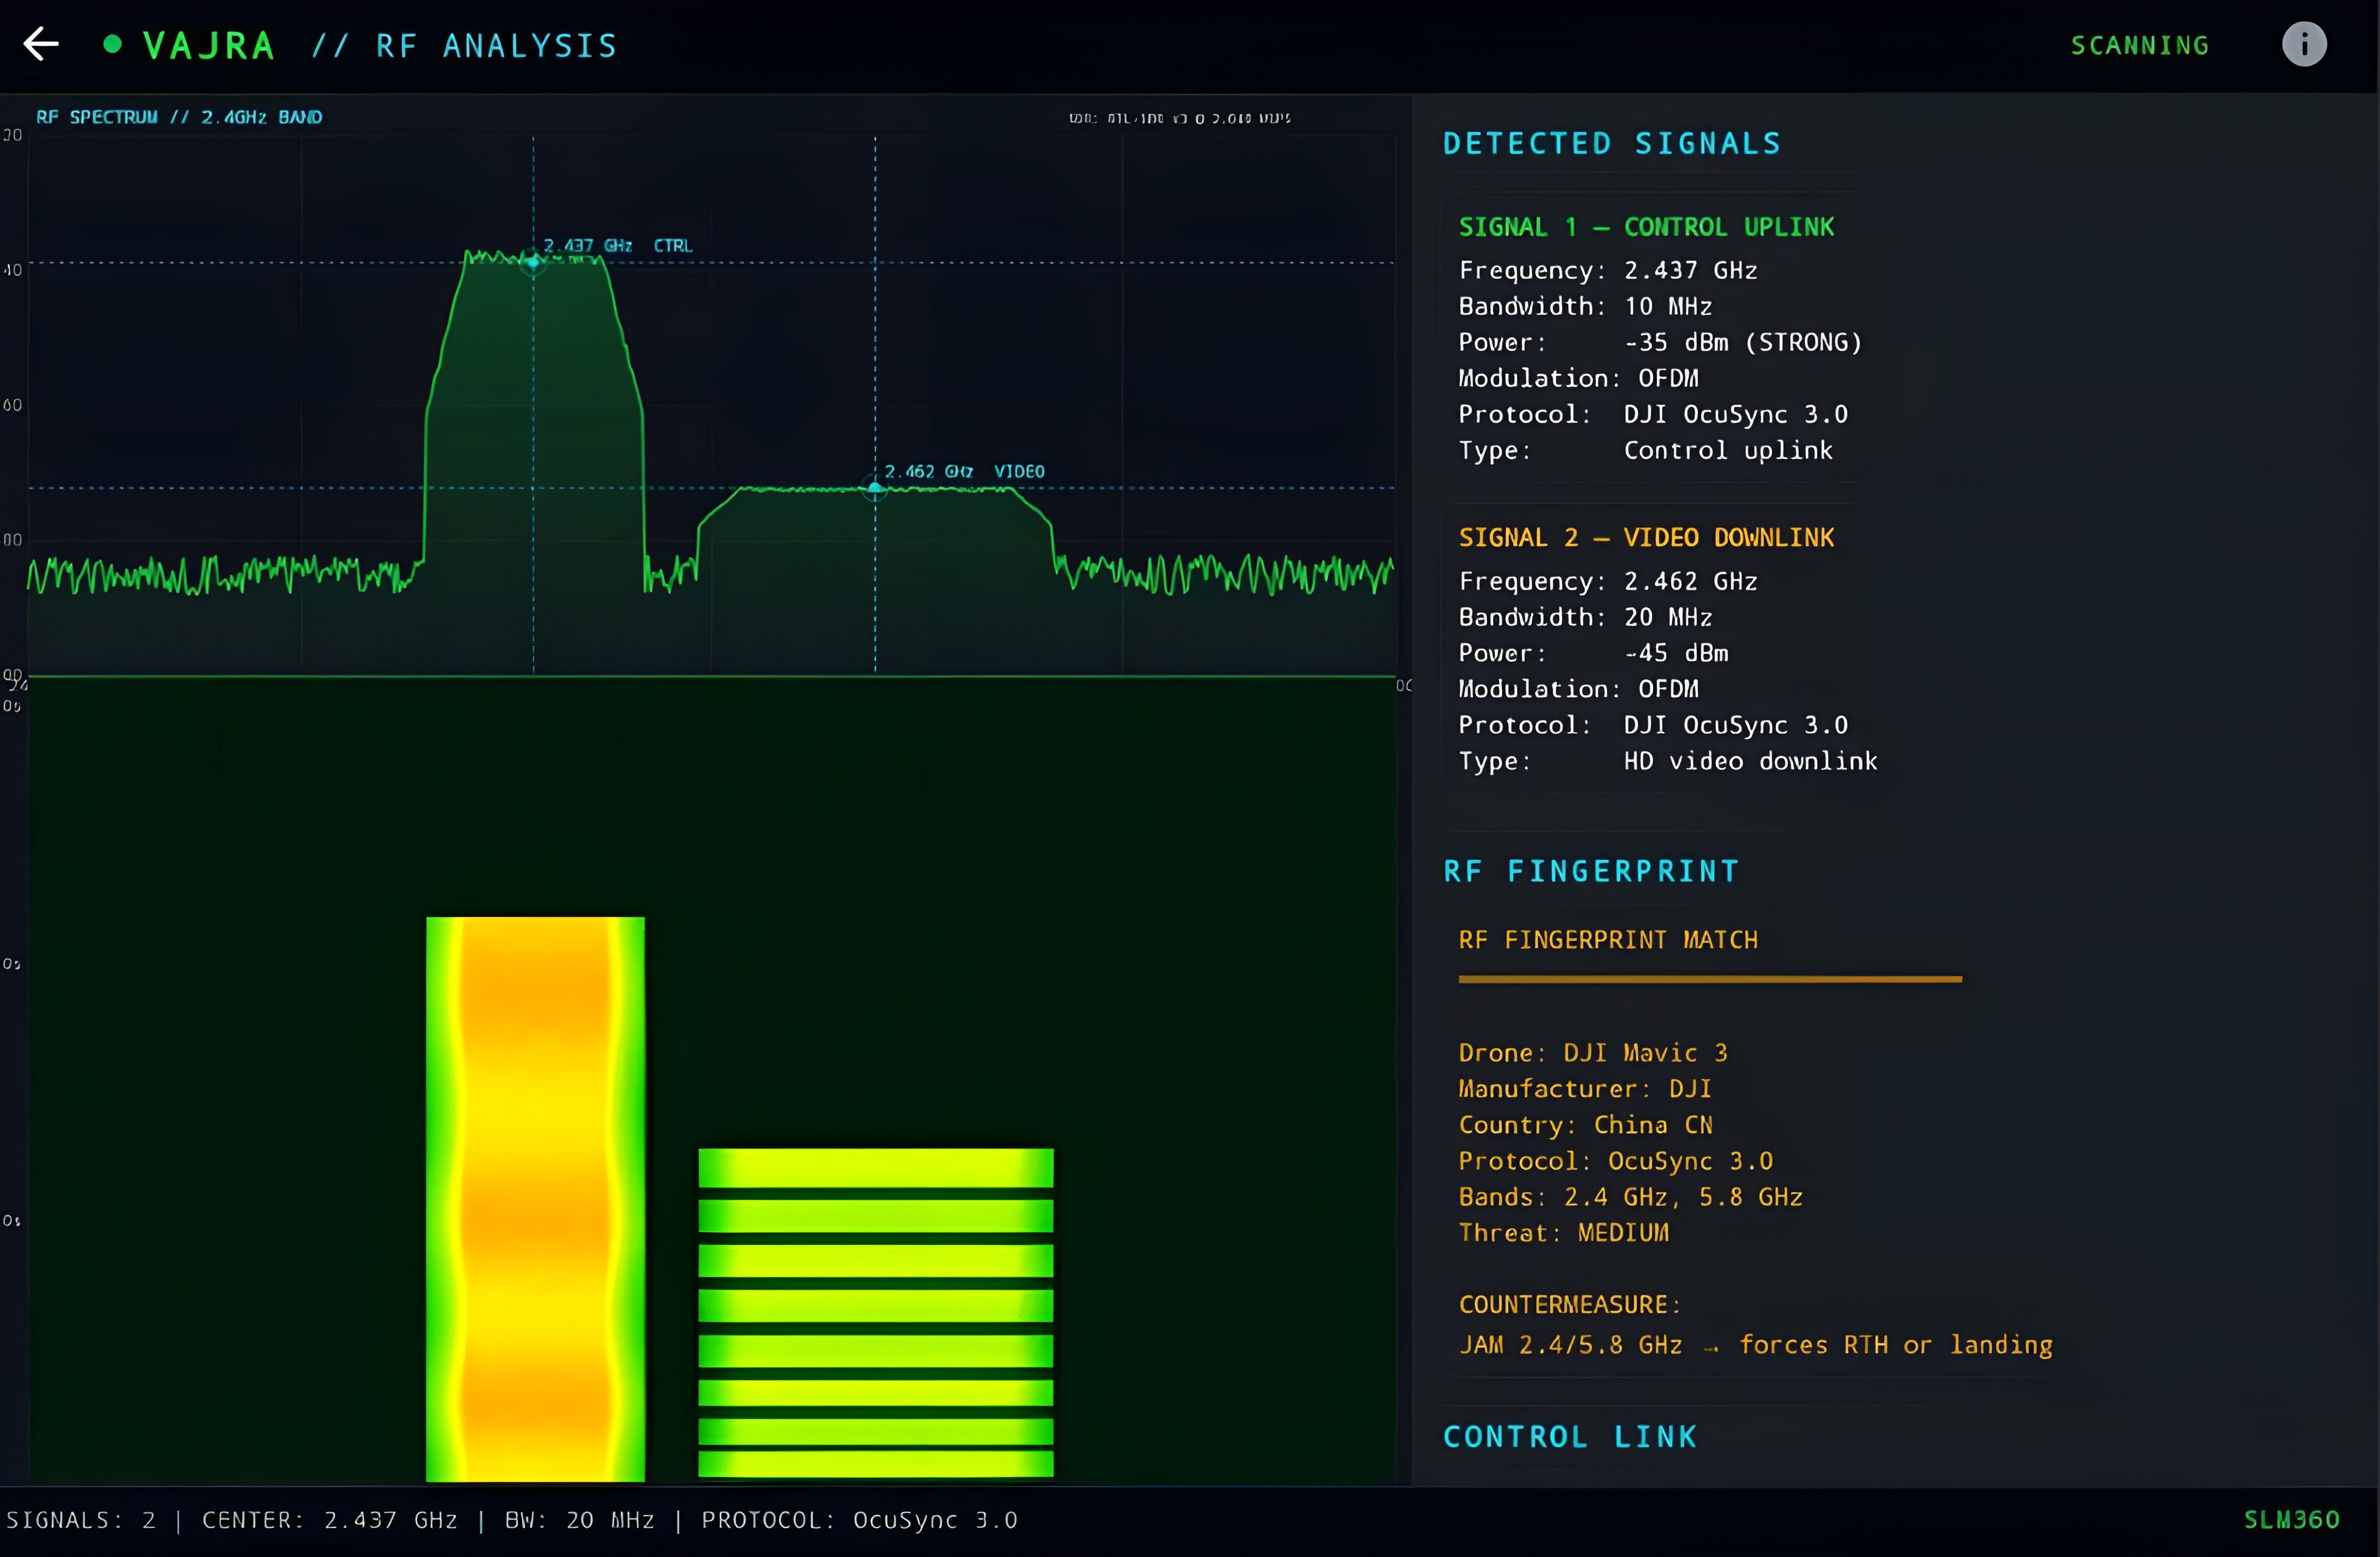The image size is (2380, 1557).
Task: Click the back arrow icon
Action: pos(41,44)
